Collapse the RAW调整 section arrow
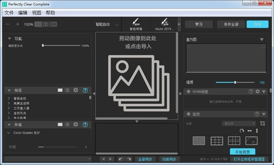This screenshot has width=274, height=165. (x=264, y=91)
